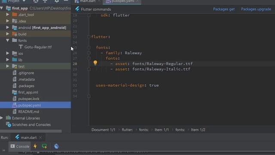Click Packages get link
The width and height of the screenshot is (275, 155).
pyautogui.click(x=224, y=9)
